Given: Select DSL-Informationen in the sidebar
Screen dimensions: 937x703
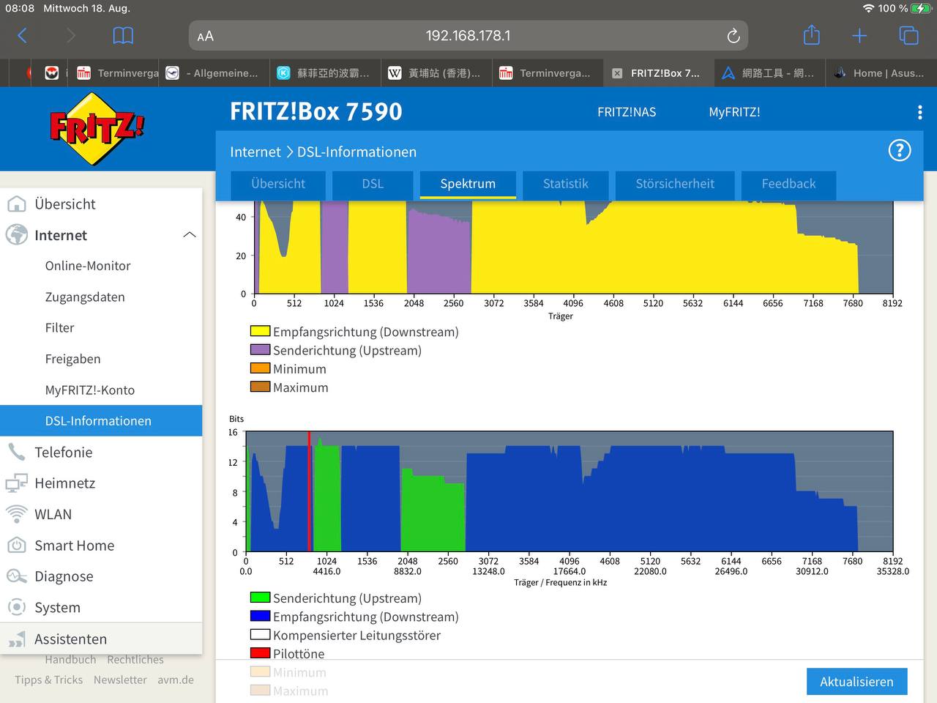Looking at the screenshot, I should pos(101,421).
